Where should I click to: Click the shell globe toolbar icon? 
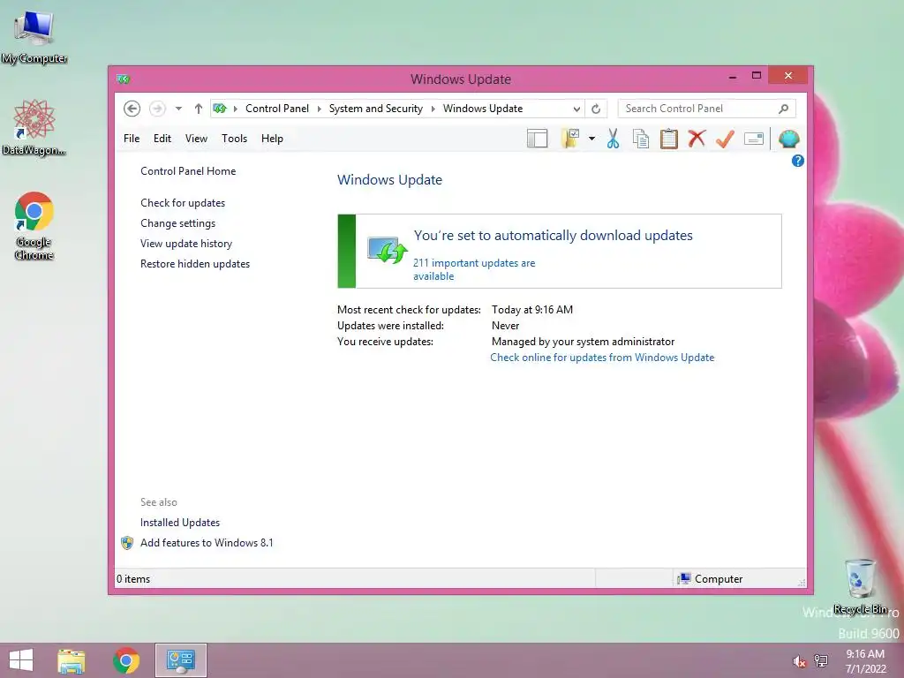click(788, 139)
